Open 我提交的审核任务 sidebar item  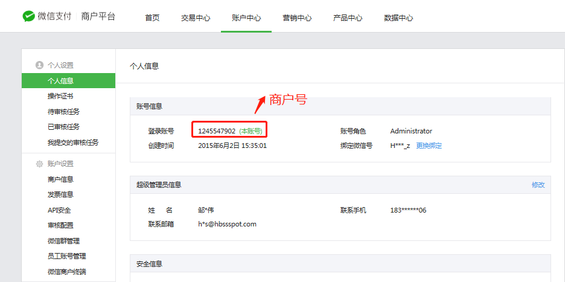(x=72, y=143)
